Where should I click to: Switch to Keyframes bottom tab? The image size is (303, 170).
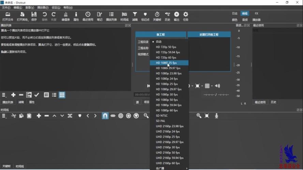[x=6, y=166]
